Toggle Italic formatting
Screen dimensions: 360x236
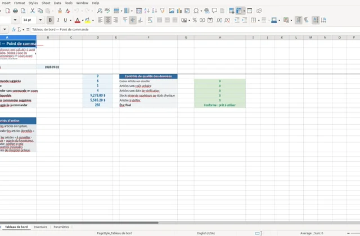point(58,20)
